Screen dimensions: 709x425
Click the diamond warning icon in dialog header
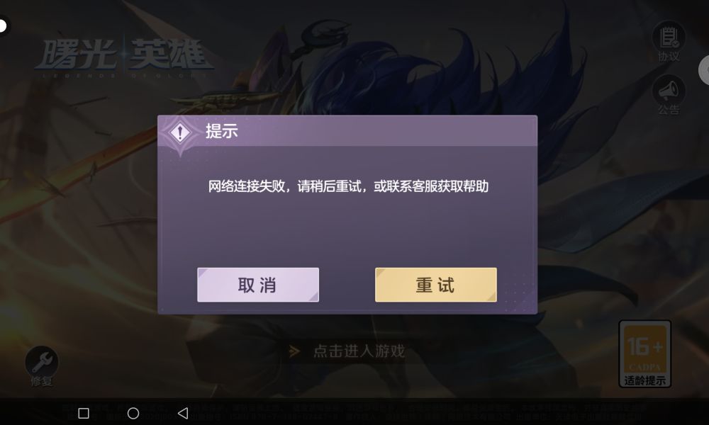[x=180, y=132]
